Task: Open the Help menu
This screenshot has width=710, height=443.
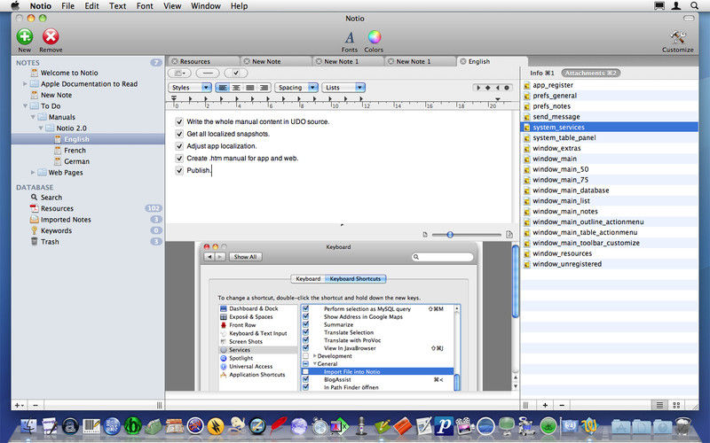Action: [239, 6]
